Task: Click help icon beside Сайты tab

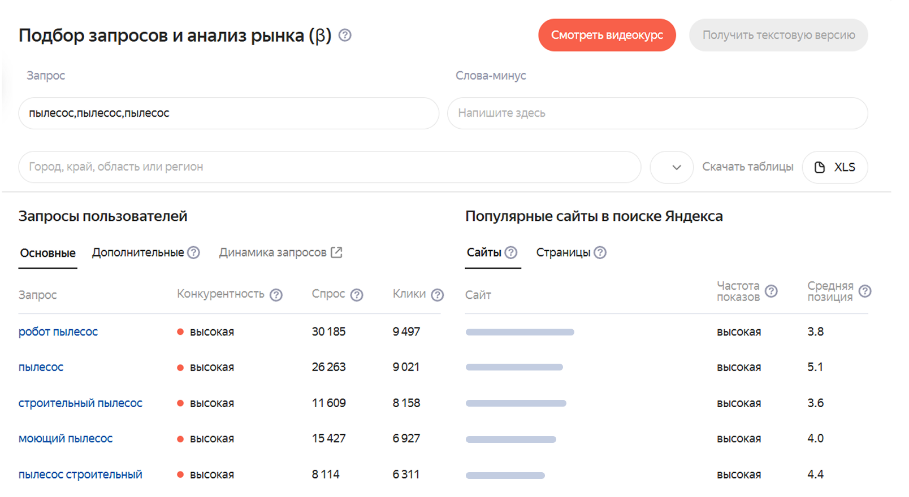Action: click(511, 252)
